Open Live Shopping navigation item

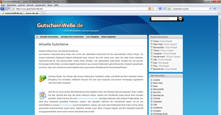tap(92, 37)
